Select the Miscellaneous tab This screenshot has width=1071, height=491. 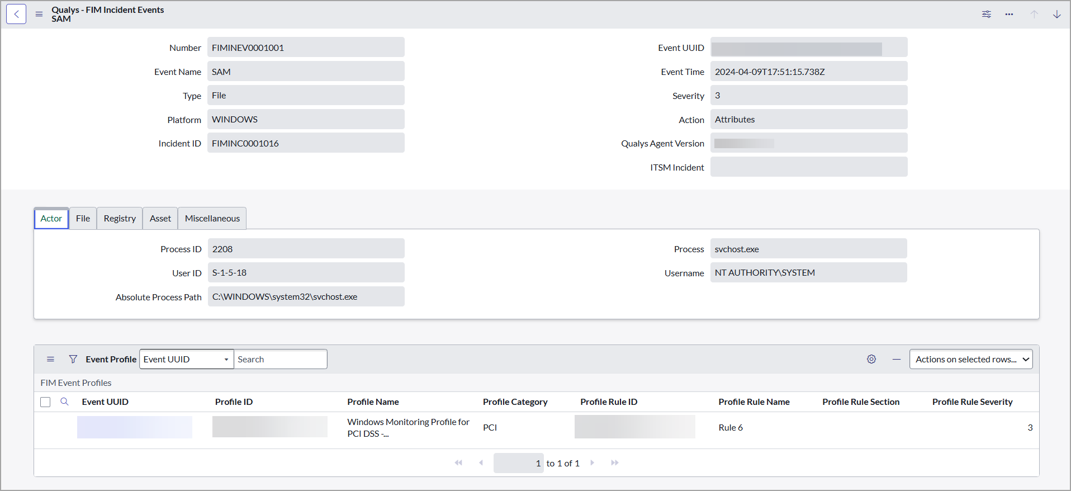212,219
